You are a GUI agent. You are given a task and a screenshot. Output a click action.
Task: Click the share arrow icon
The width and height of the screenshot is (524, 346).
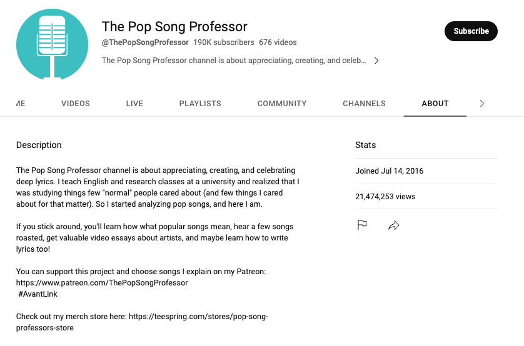click(393, 225)
